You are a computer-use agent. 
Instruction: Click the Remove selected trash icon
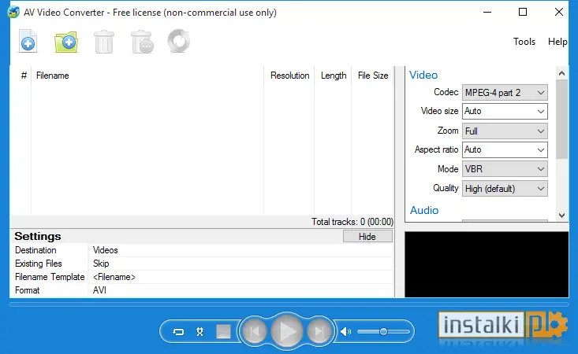coord(104,42)
